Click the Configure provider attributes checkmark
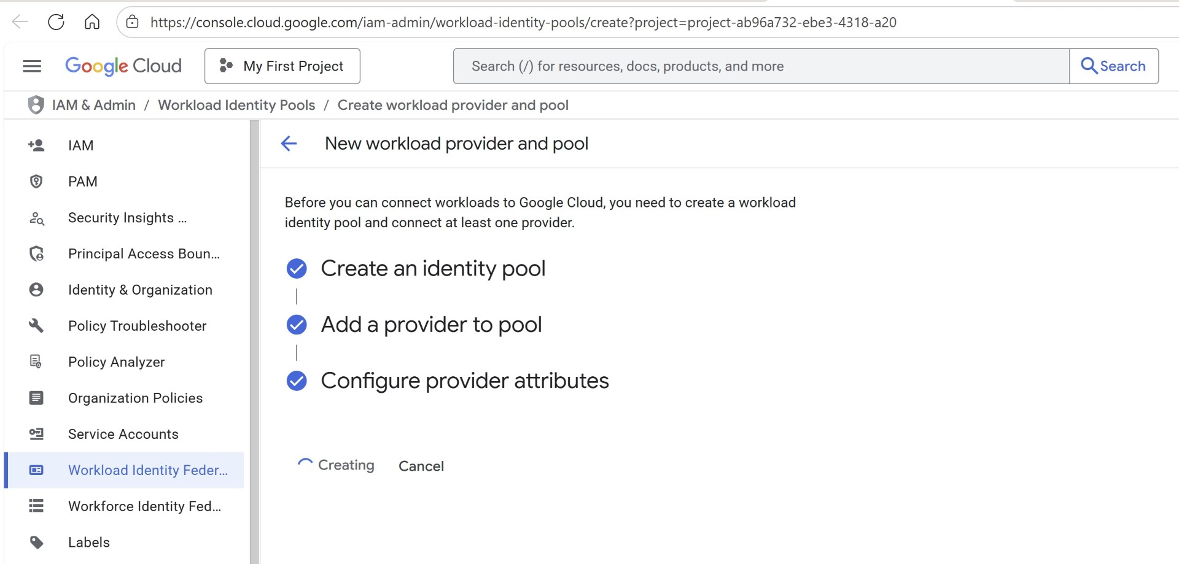The height and width of the screenshot is (564, 1179). pos(297,381)
